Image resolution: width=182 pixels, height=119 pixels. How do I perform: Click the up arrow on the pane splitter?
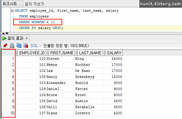[x=3, y=34]
